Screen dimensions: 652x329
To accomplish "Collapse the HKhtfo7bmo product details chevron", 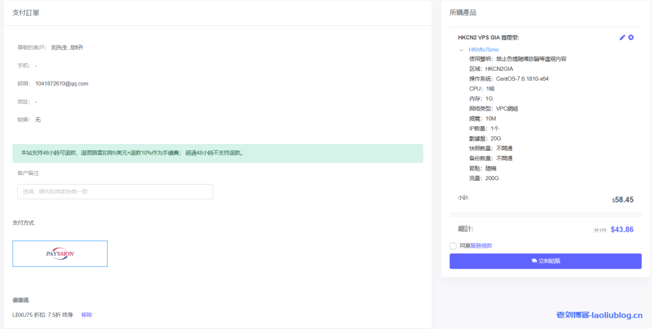I will [461, 50].
